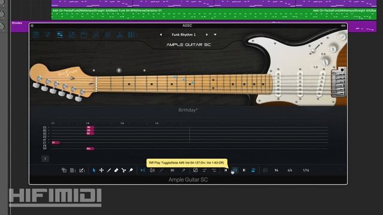Viewport: 383px width, 215px height.
Task: Click the A1 string lane label
Action: [45, 140]
